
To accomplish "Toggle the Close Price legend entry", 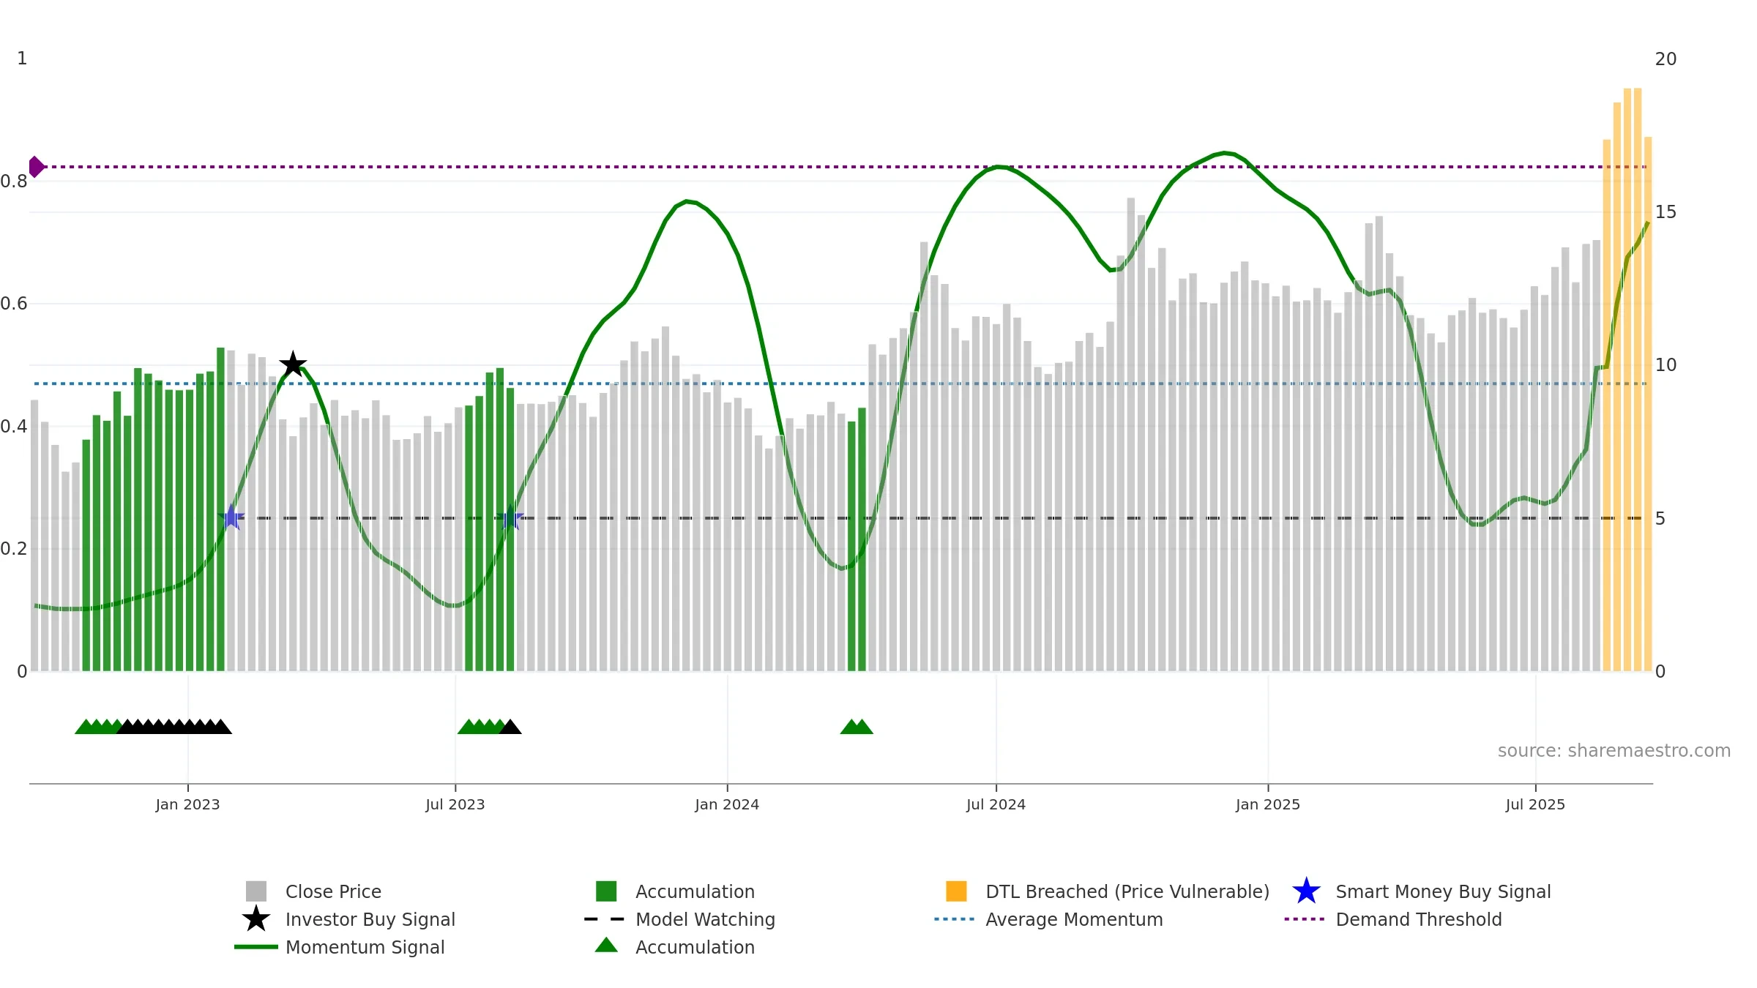I will point(313,891).
